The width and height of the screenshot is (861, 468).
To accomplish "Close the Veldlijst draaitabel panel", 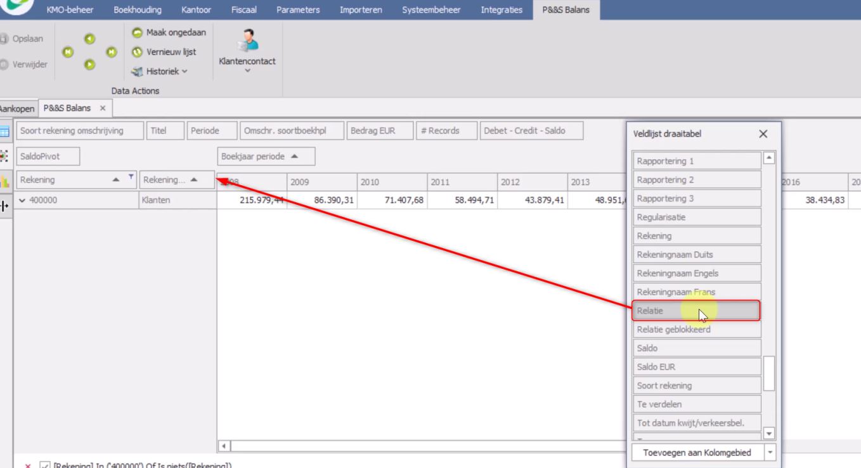I will pyautogui.click(x=763, y=134).
